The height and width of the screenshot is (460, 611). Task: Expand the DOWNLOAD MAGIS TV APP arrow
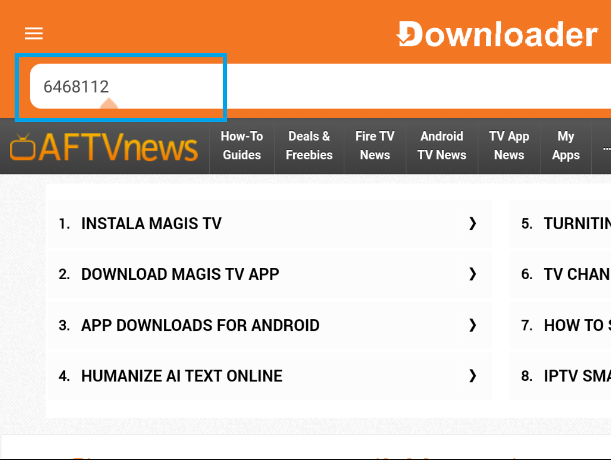472,275
